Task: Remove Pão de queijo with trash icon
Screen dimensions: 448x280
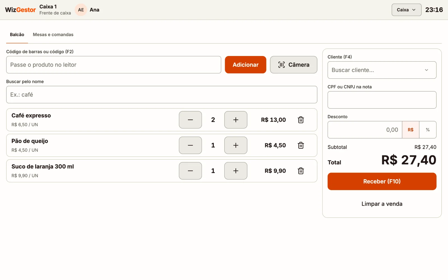Action: pos(301,145)
